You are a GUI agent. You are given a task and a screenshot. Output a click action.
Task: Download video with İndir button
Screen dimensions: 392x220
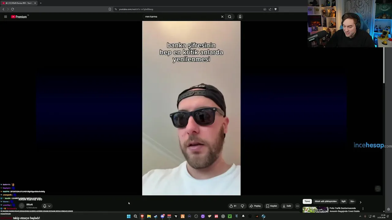[x=287, y=206]
